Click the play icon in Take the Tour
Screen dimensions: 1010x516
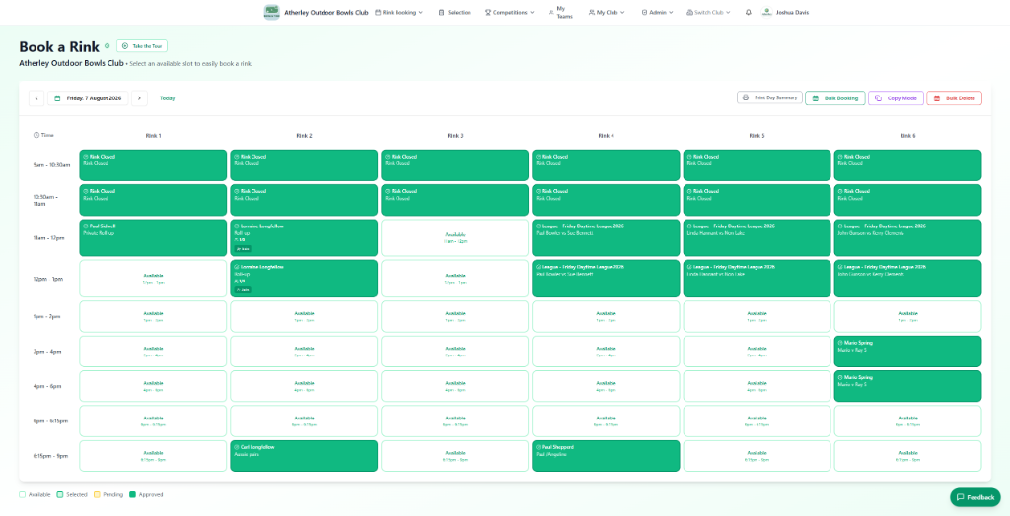tap(125, 46)
